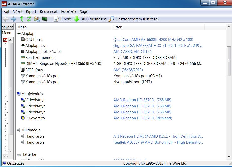Click the Multimédia speaker icon
This screenshot has height=167, width=232.
[19, 130]
